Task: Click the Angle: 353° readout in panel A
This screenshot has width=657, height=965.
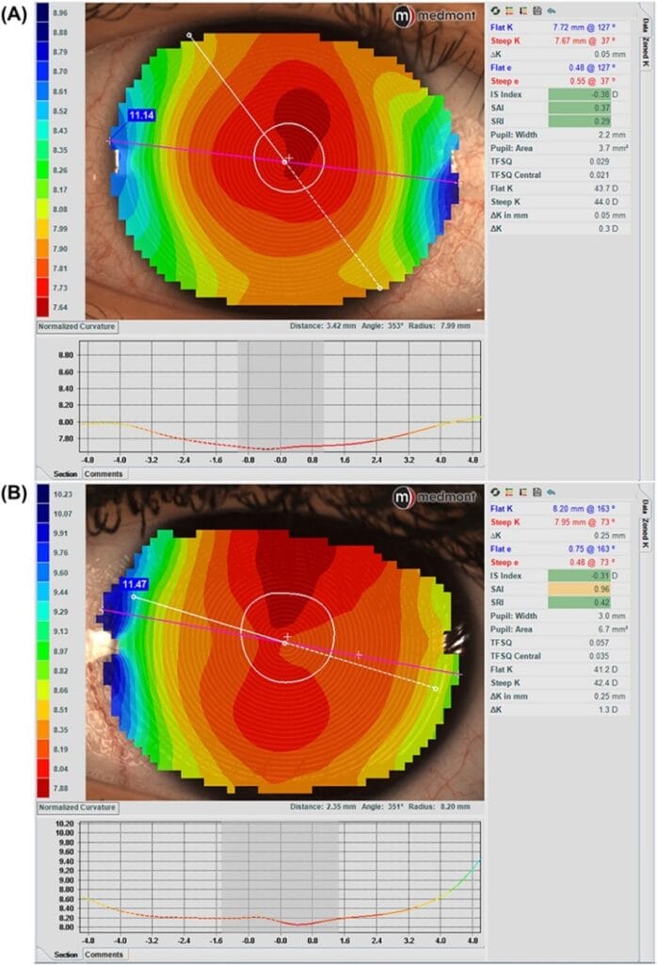Action: tap(383, 326)
